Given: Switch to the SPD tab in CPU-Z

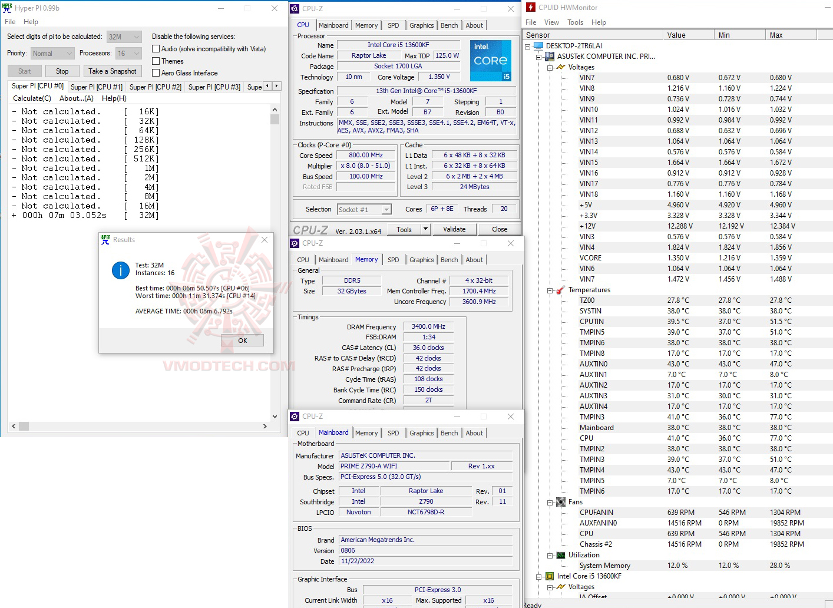Looking at the screenshot, I should click(394, 25).
